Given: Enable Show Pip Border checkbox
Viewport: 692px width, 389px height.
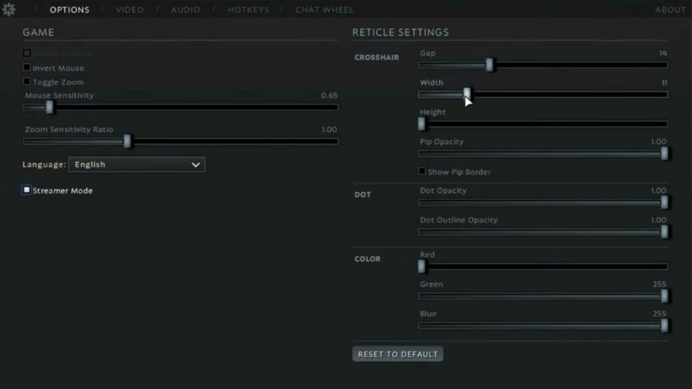Looking at the screenshot, I should (422, 172).
